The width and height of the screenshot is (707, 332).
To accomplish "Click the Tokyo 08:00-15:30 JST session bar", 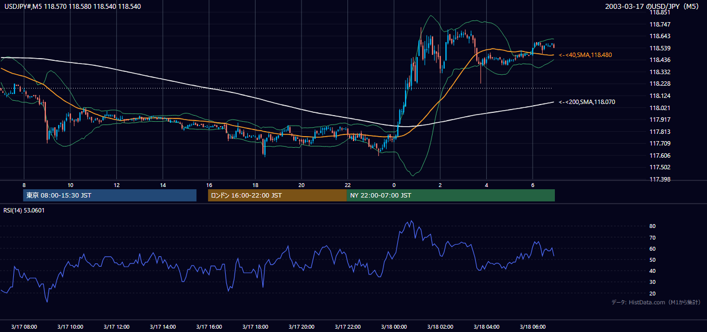I will 110,195.
